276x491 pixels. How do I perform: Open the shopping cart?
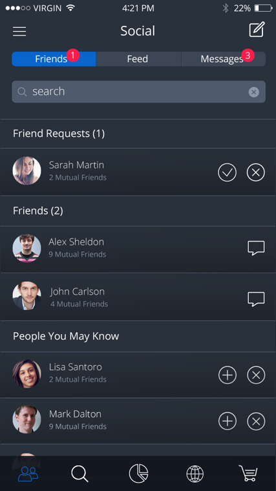[x=248, y=473]
